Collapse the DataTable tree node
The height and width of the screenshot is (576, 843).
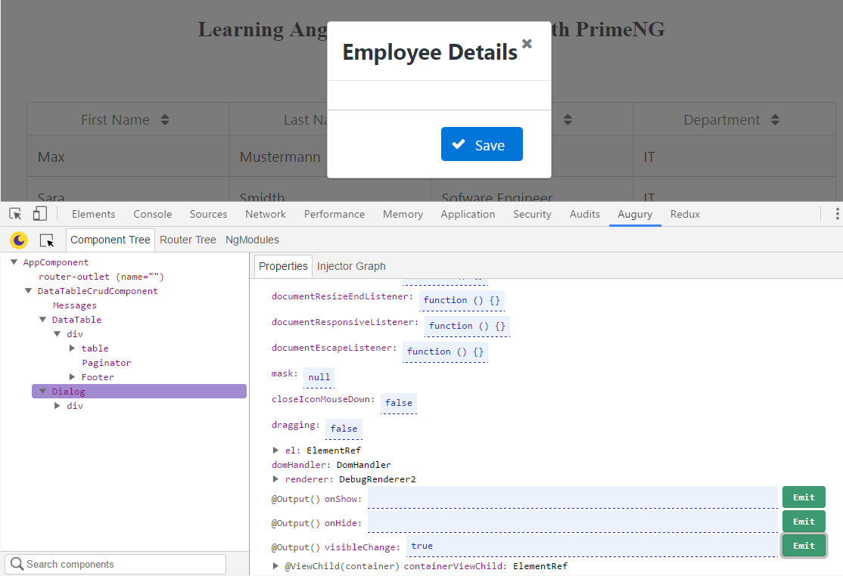click(x=43, y=320)
